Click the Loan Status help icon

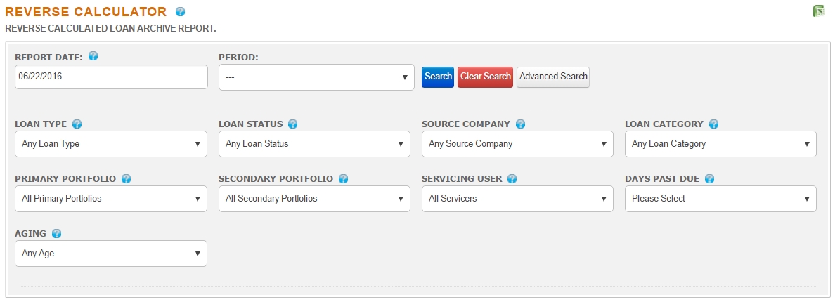tap(292, 124)
